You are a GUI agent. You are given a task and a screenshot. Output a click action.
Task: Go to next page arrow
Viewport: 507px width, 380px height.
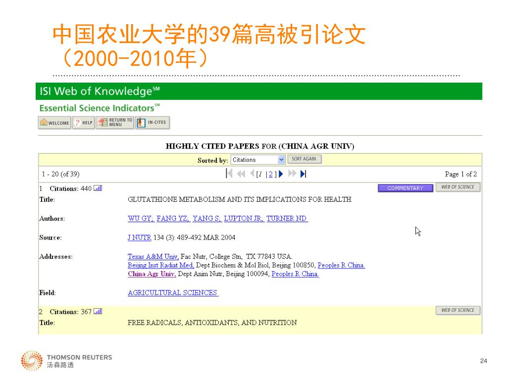coord(281,174)
